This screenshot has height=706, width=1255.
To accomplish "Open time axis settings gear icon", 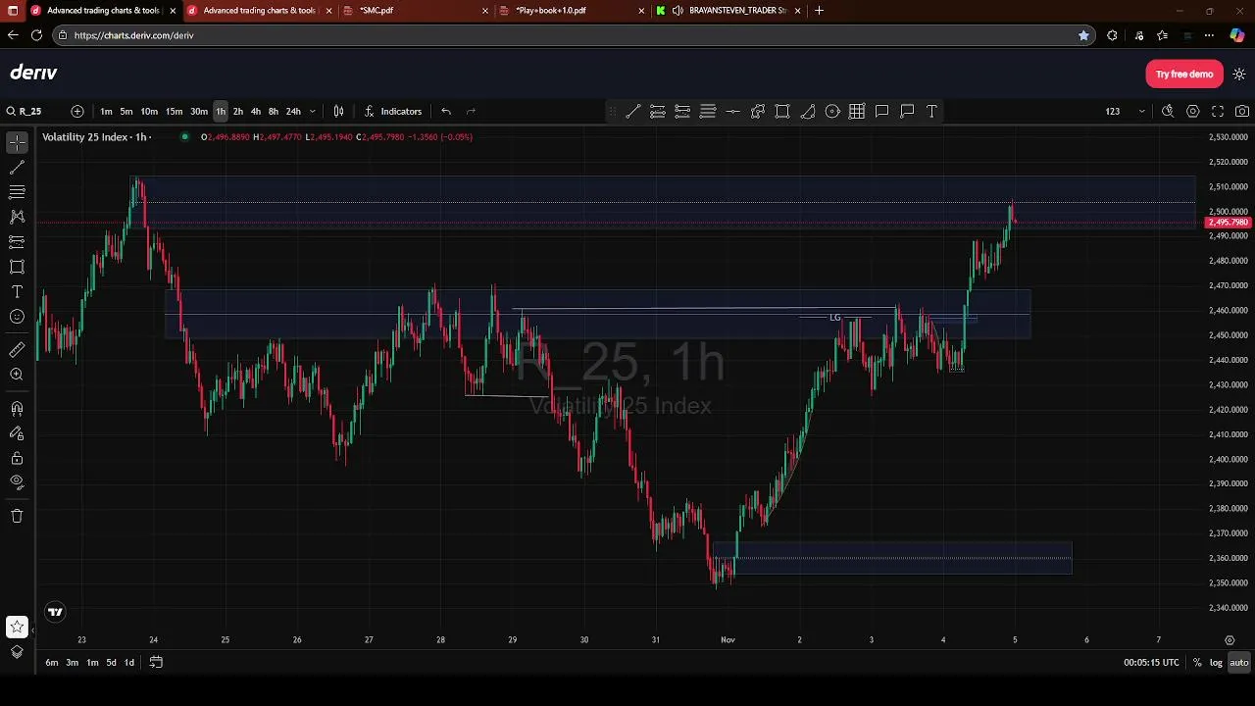I will 1230,639.
